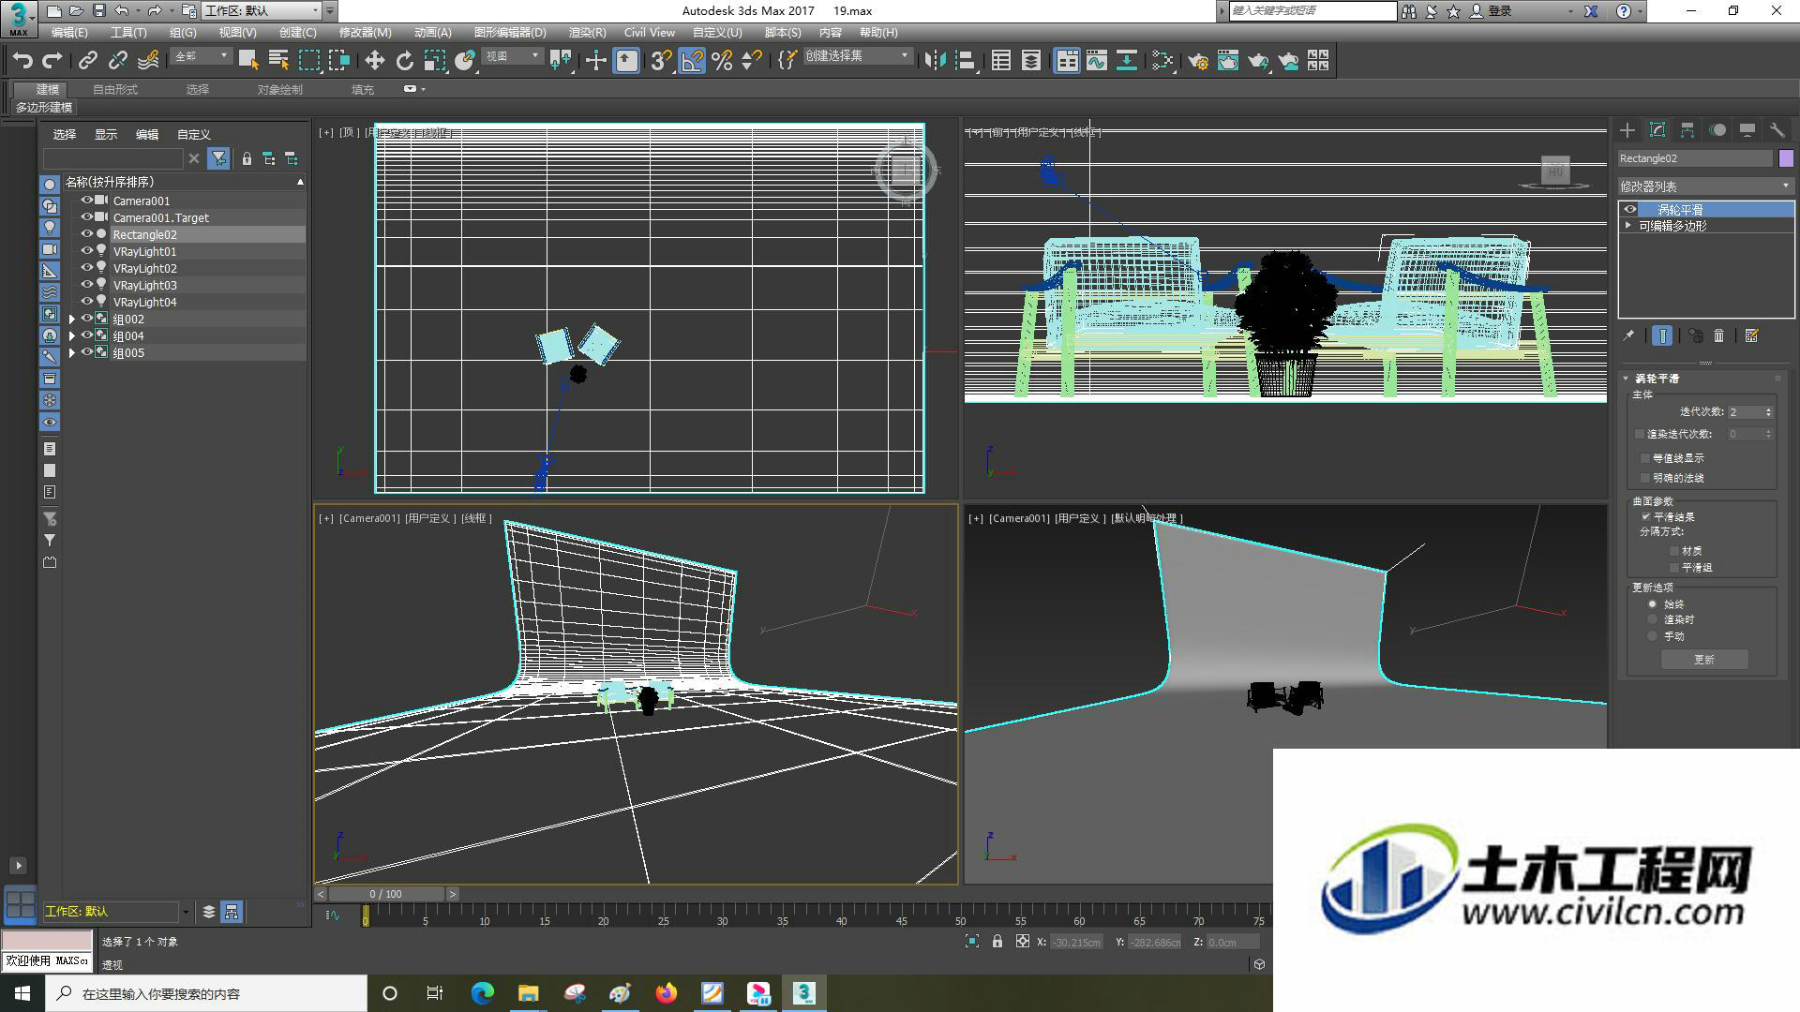Toggle TurboSmooth modifier eye in stack
The height and width of the screenshot is (1012, 1800).
click(x=1630, y=210)
